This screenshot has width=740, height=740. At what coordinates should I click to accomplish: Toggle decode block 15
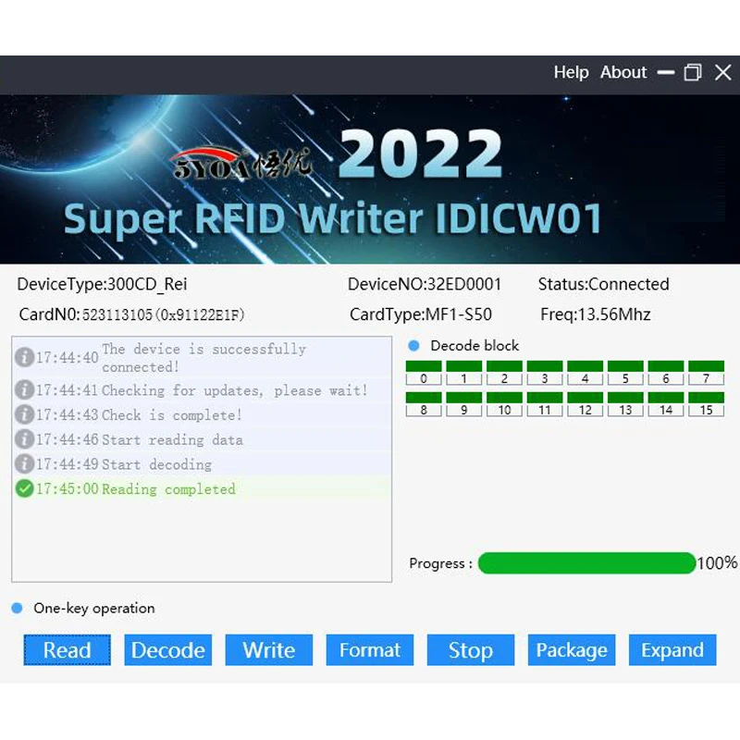[707, 405]
